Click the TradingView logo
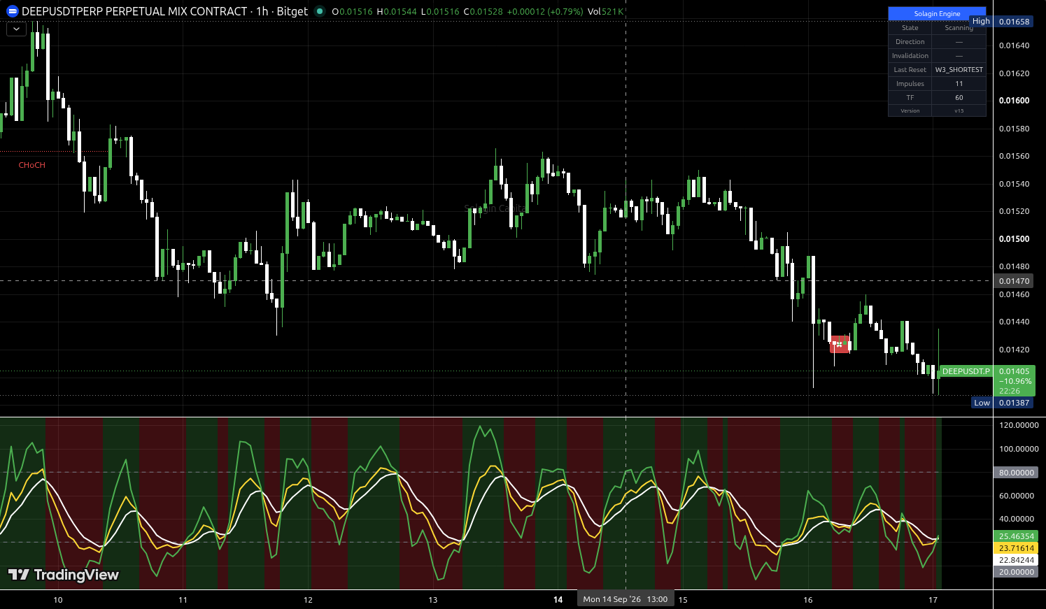This screenshot has height=609, width=1046. click(63, 575)
